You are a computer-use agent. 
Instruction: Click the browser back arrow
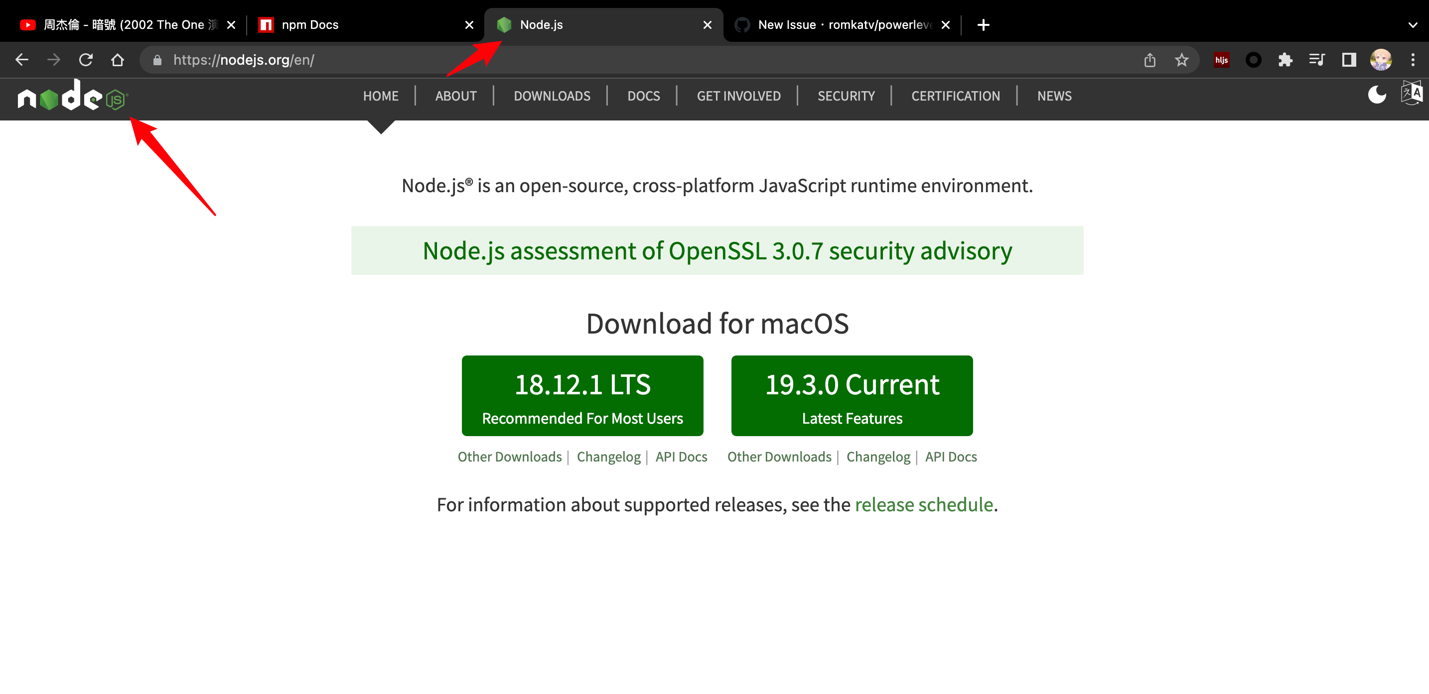[21, 60]
